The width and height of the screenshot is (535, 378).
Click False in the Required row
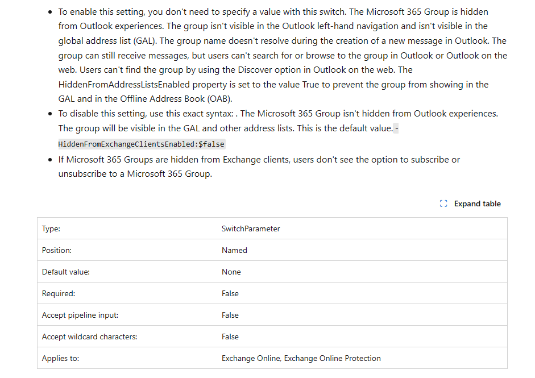click(230, 293)
